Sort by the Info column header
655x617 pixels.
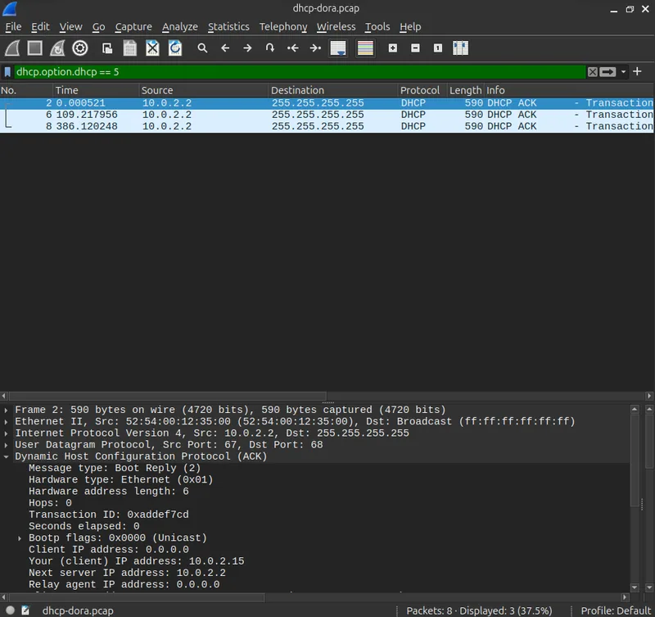[x=569, y=90]
